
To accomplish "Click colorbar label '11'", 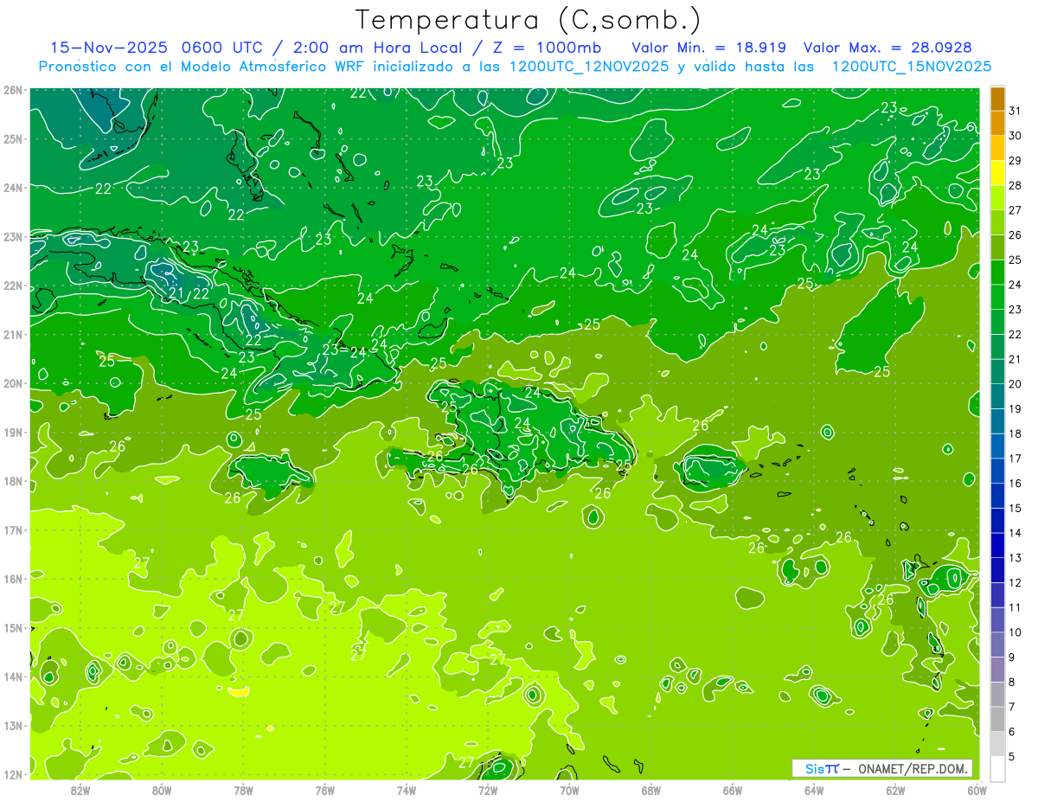I will (x=1015, y=607).
